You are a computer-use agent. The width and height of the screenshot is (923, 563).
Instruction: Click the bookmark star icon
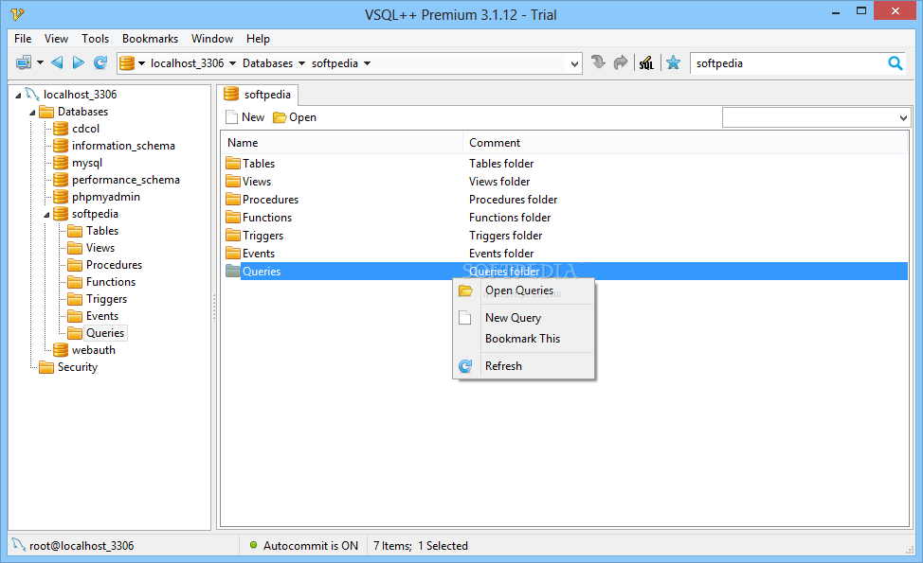(x=674, y=62)
